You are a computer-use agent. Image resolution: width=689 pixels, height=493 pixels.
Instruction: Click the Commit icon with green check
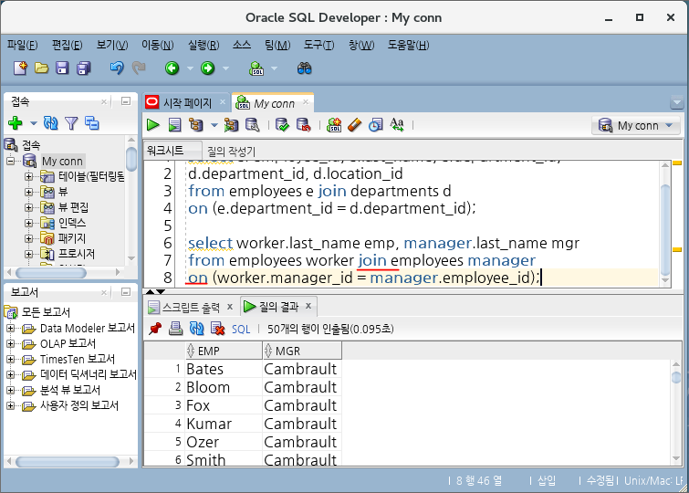coord(282,125)
